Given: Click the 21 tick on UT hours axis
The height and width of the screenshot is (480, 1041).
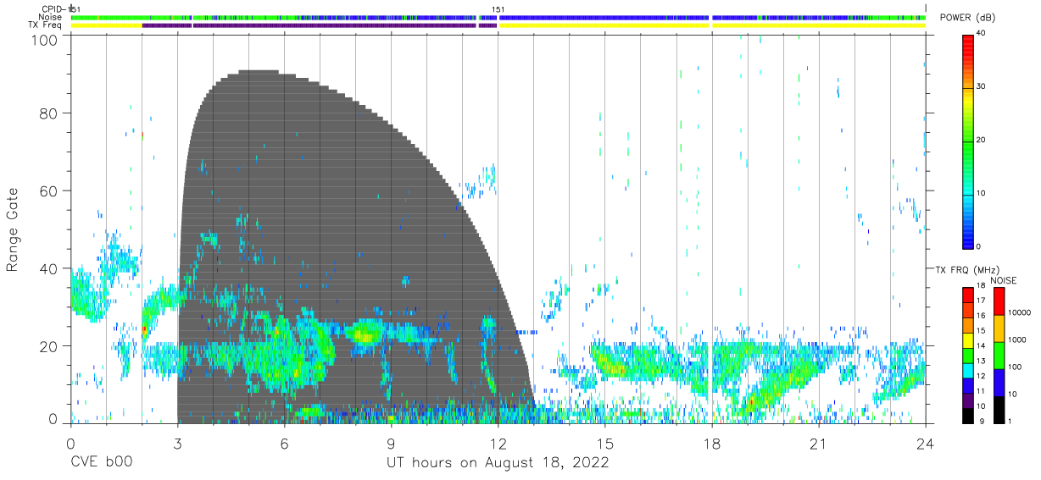Looking at the screenshot, I should pyautogui.click(x=818, y=443).
